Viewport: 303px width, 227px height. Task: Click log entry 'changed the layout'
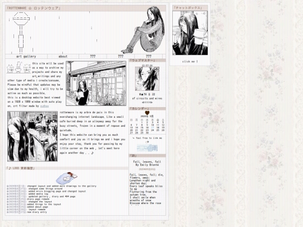(40, 202)
